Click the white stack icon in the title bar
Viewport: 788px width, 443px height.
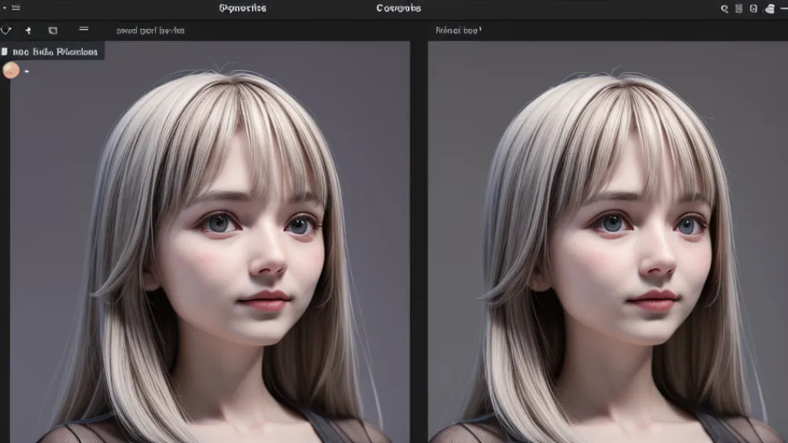769,9
